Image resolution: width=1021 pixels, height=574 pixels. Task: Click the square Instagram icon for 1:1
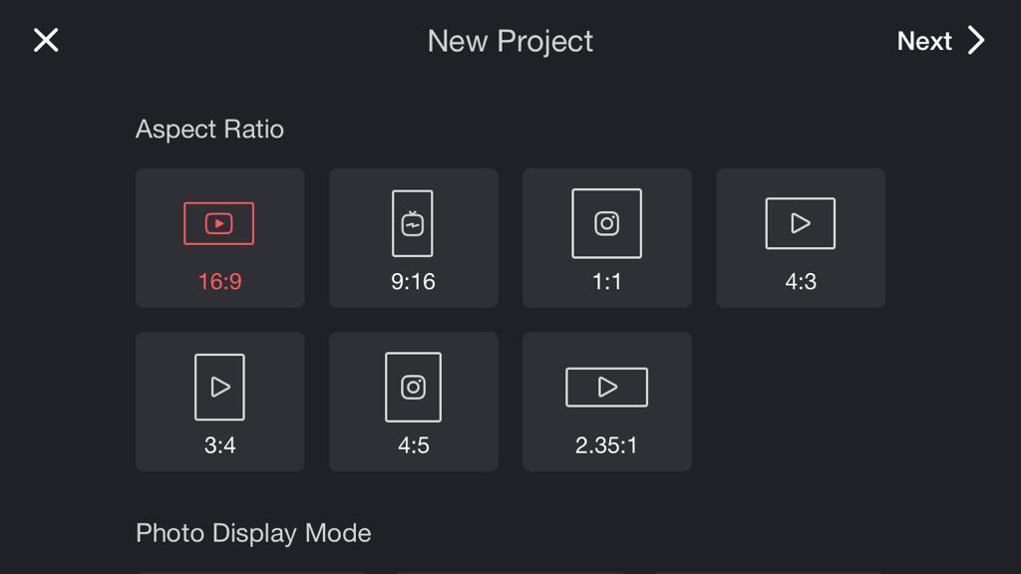606,223
